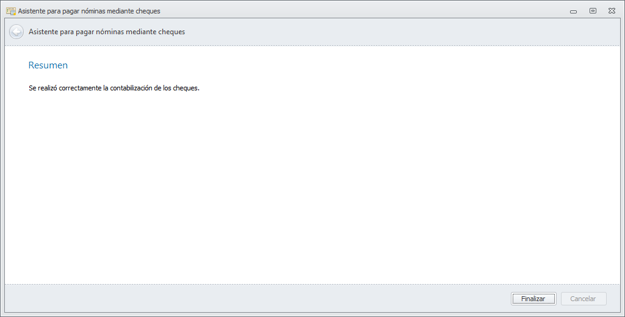Close the wizard with the X button
The height and width of the screenshot is (317, 625).
612,10
